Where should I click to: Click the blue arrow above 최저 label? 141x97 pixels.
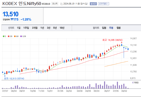coord(5,76)
